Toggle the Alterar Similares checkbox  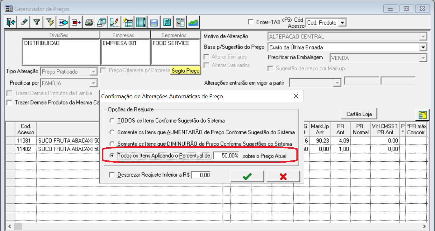click(x=206, y=57)
